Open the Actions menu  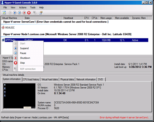pos(23,7)
